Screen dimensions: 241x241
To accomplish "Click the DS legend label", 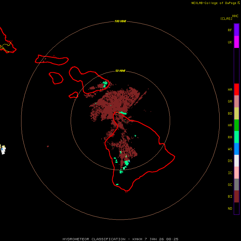I will (x=230, y=161).
